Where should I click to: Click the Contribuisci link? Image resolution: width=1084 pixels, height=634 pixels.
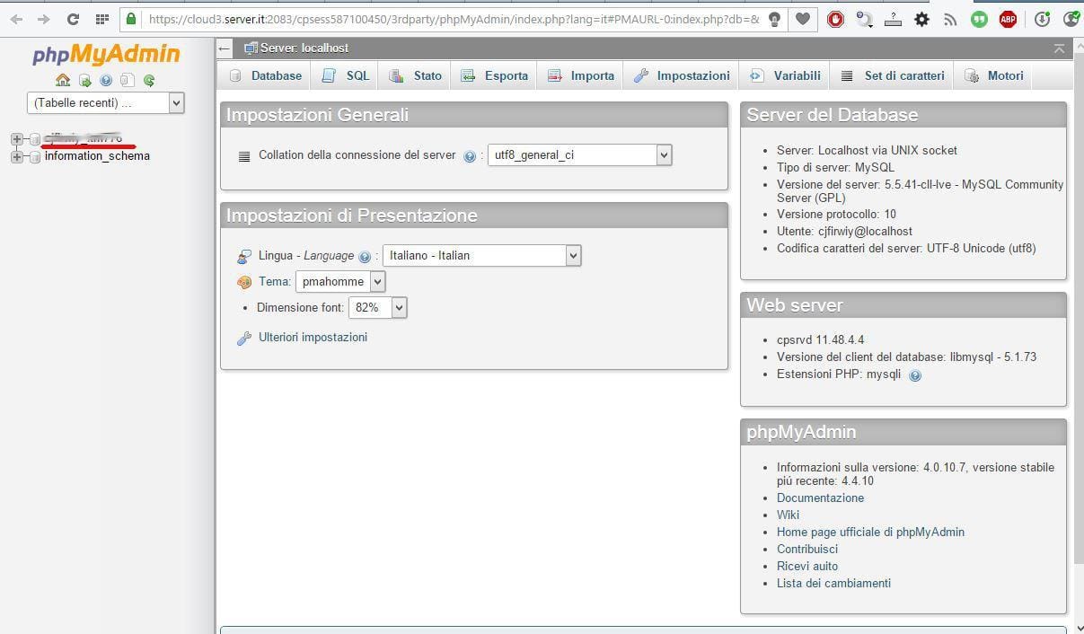tap(807, 550)
